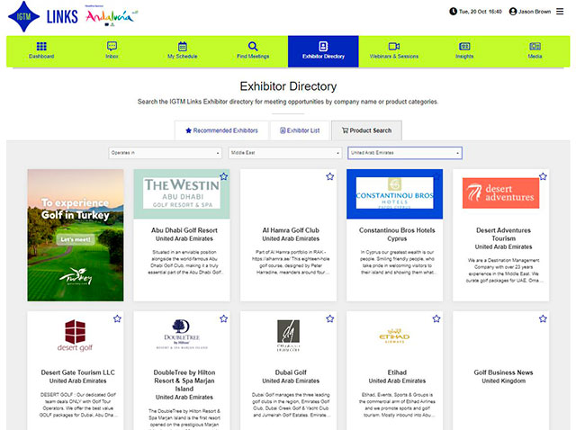Select the Product Search tab
The image size is (576, 430).
pos(366,130)
